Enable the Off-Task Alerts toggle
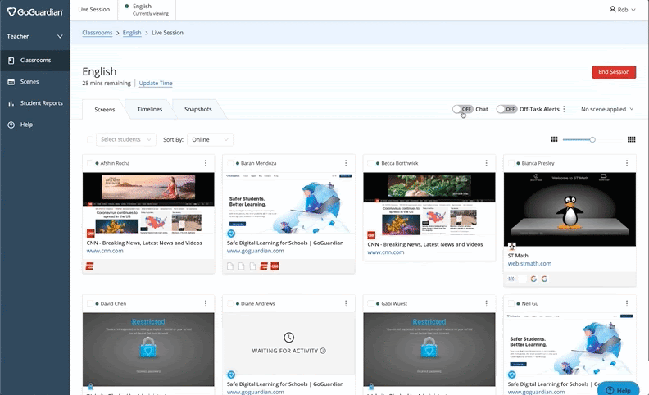The height and width of the screenshot is (395, 649). pyautogui.click(x=506, y=109)
